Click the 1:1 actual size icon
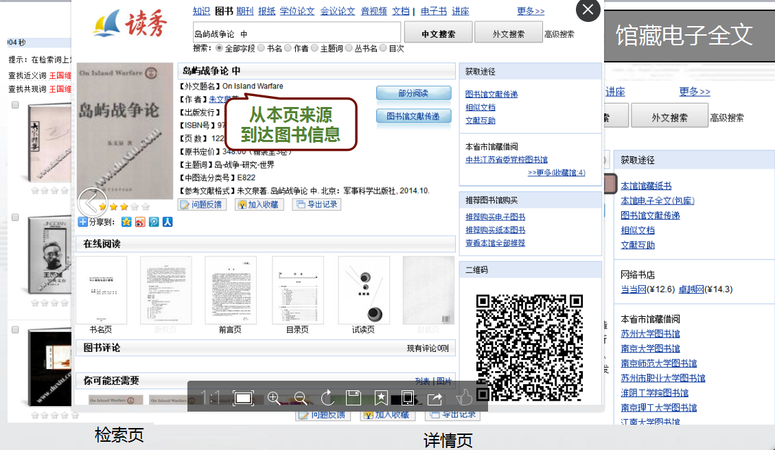Viewport: 775px width, 450px height. click(211, 398)
